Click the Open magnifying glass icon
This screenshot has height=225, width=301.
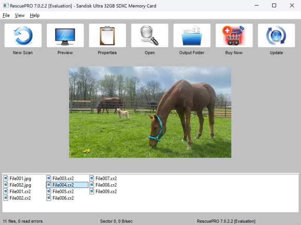point(149,36)
